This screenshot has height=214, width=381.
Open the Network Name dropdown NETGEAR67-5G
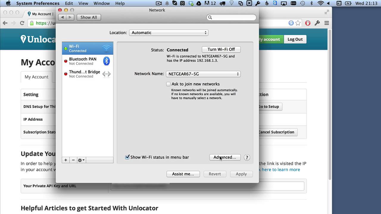coord(203,74)
